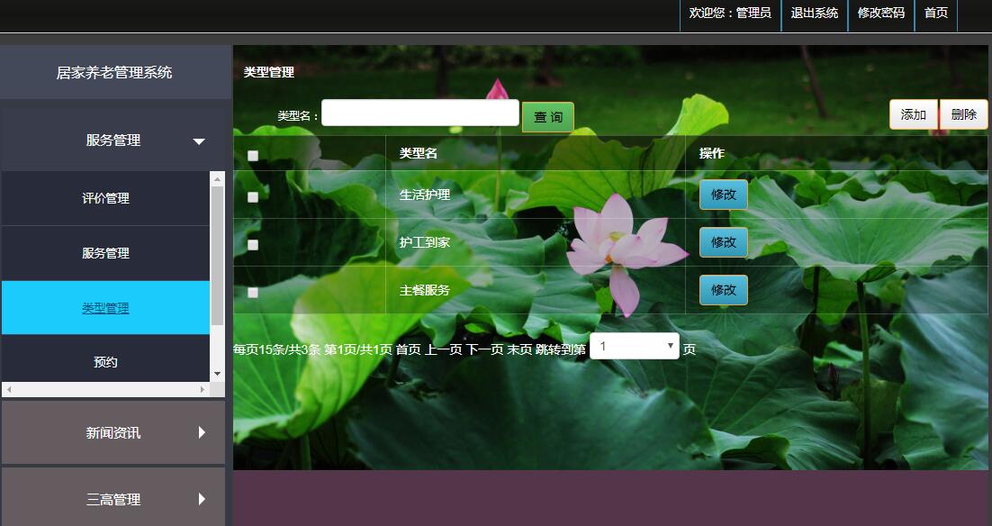Click 修改 for 生活护理

pos(723,195)
